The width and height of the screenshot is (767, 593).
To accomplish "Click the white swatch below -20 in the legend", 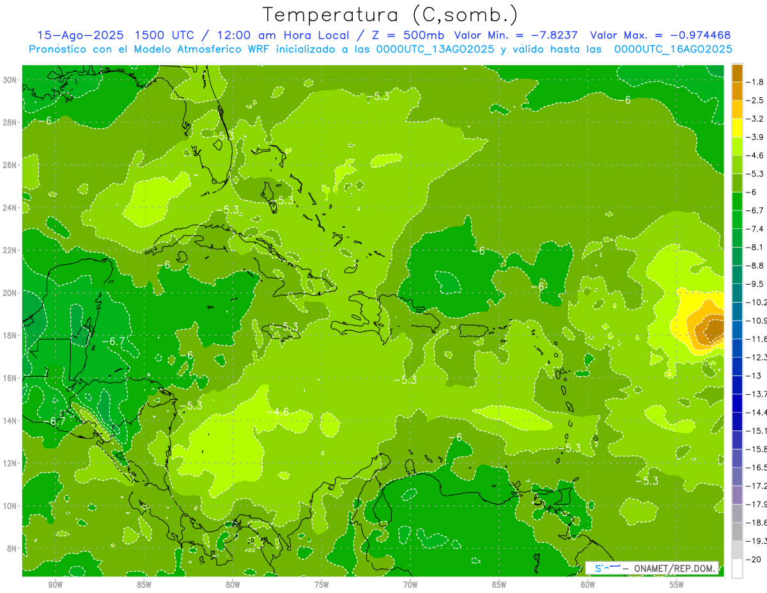I will [x=737, y=568].
